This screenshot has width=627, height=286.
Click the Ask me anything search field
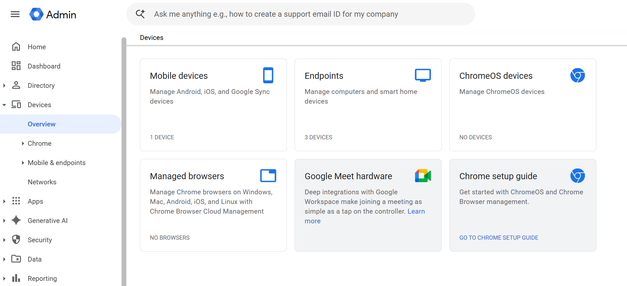(x=300, y=14)
